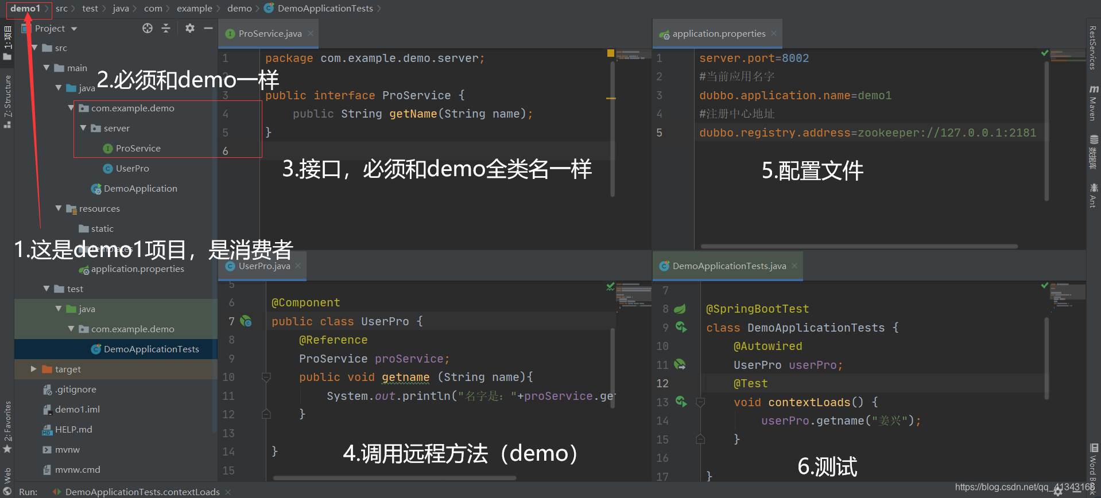Collapse the java folder under test
The image size is (1101, 498).
tap(59, 309)
